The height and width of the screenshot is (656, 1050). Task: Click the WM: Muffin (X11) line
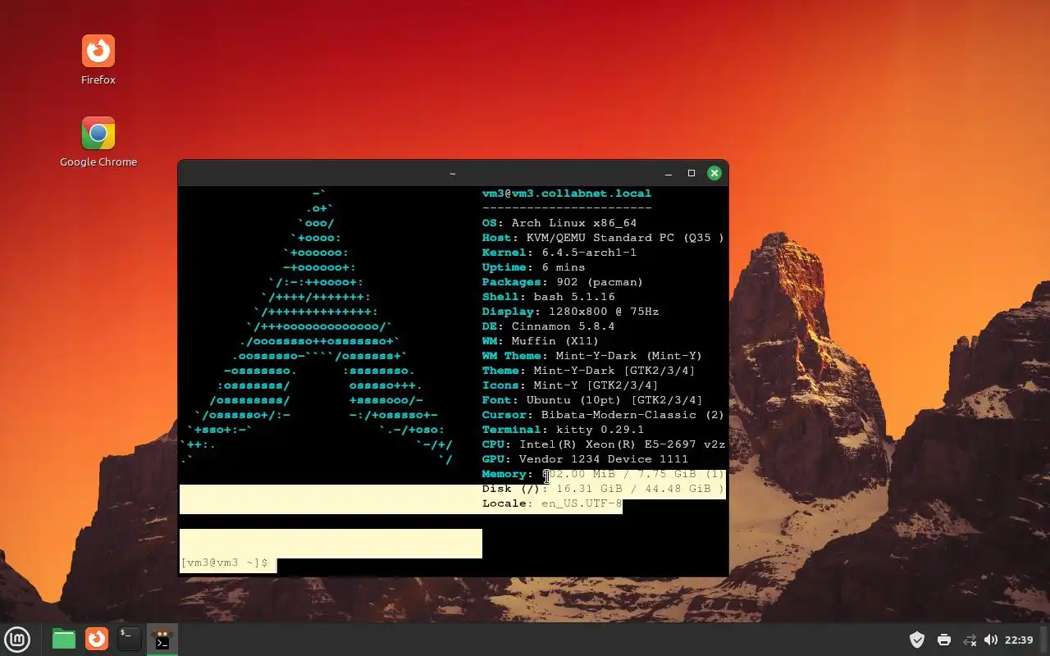[x=541, y=341]
